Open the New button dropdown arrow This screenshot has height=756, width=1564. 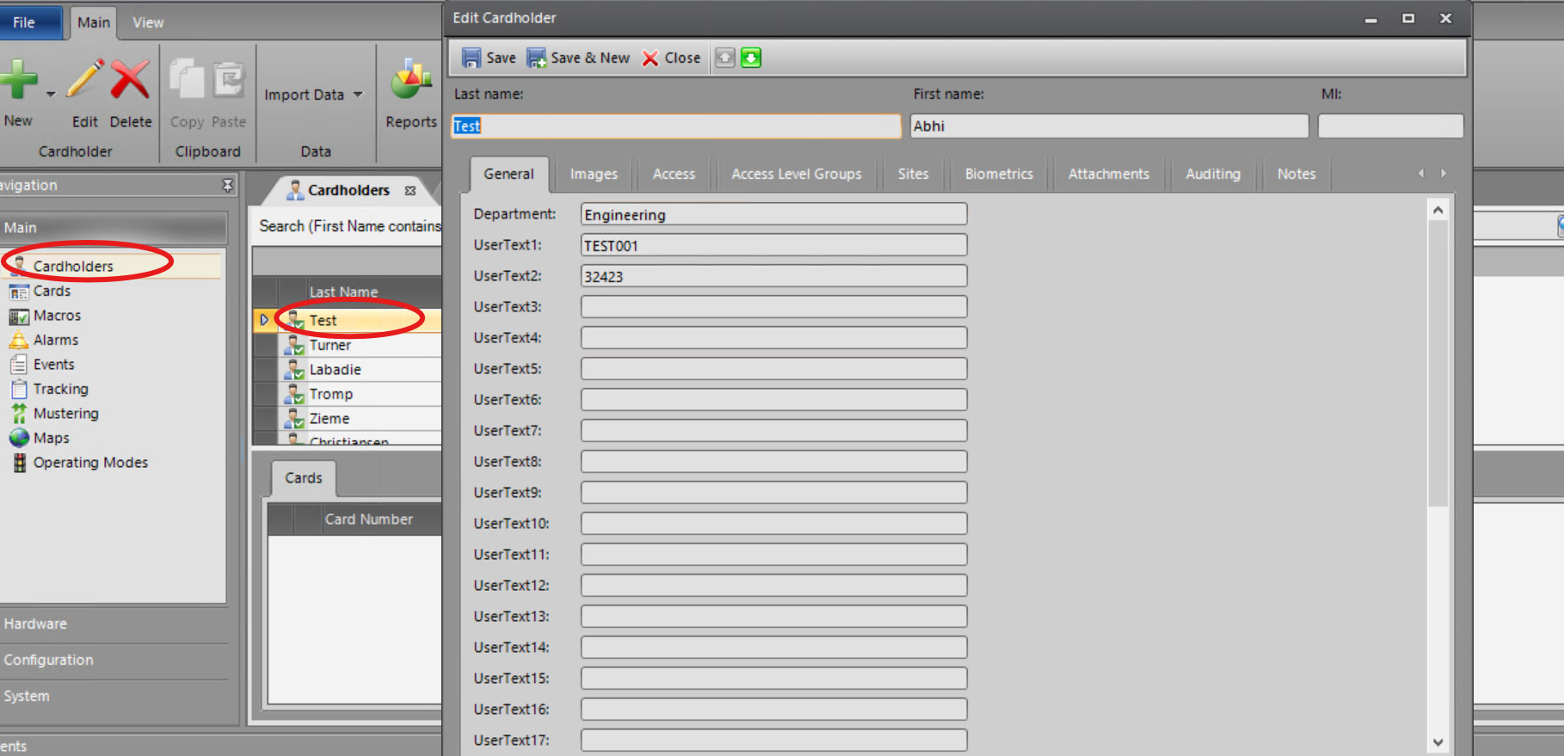[51, 94]
